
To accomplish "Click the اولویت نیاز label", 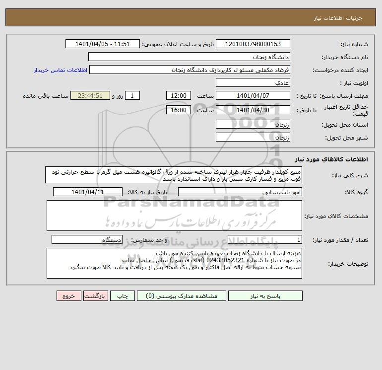I will [x=354, y=83].
